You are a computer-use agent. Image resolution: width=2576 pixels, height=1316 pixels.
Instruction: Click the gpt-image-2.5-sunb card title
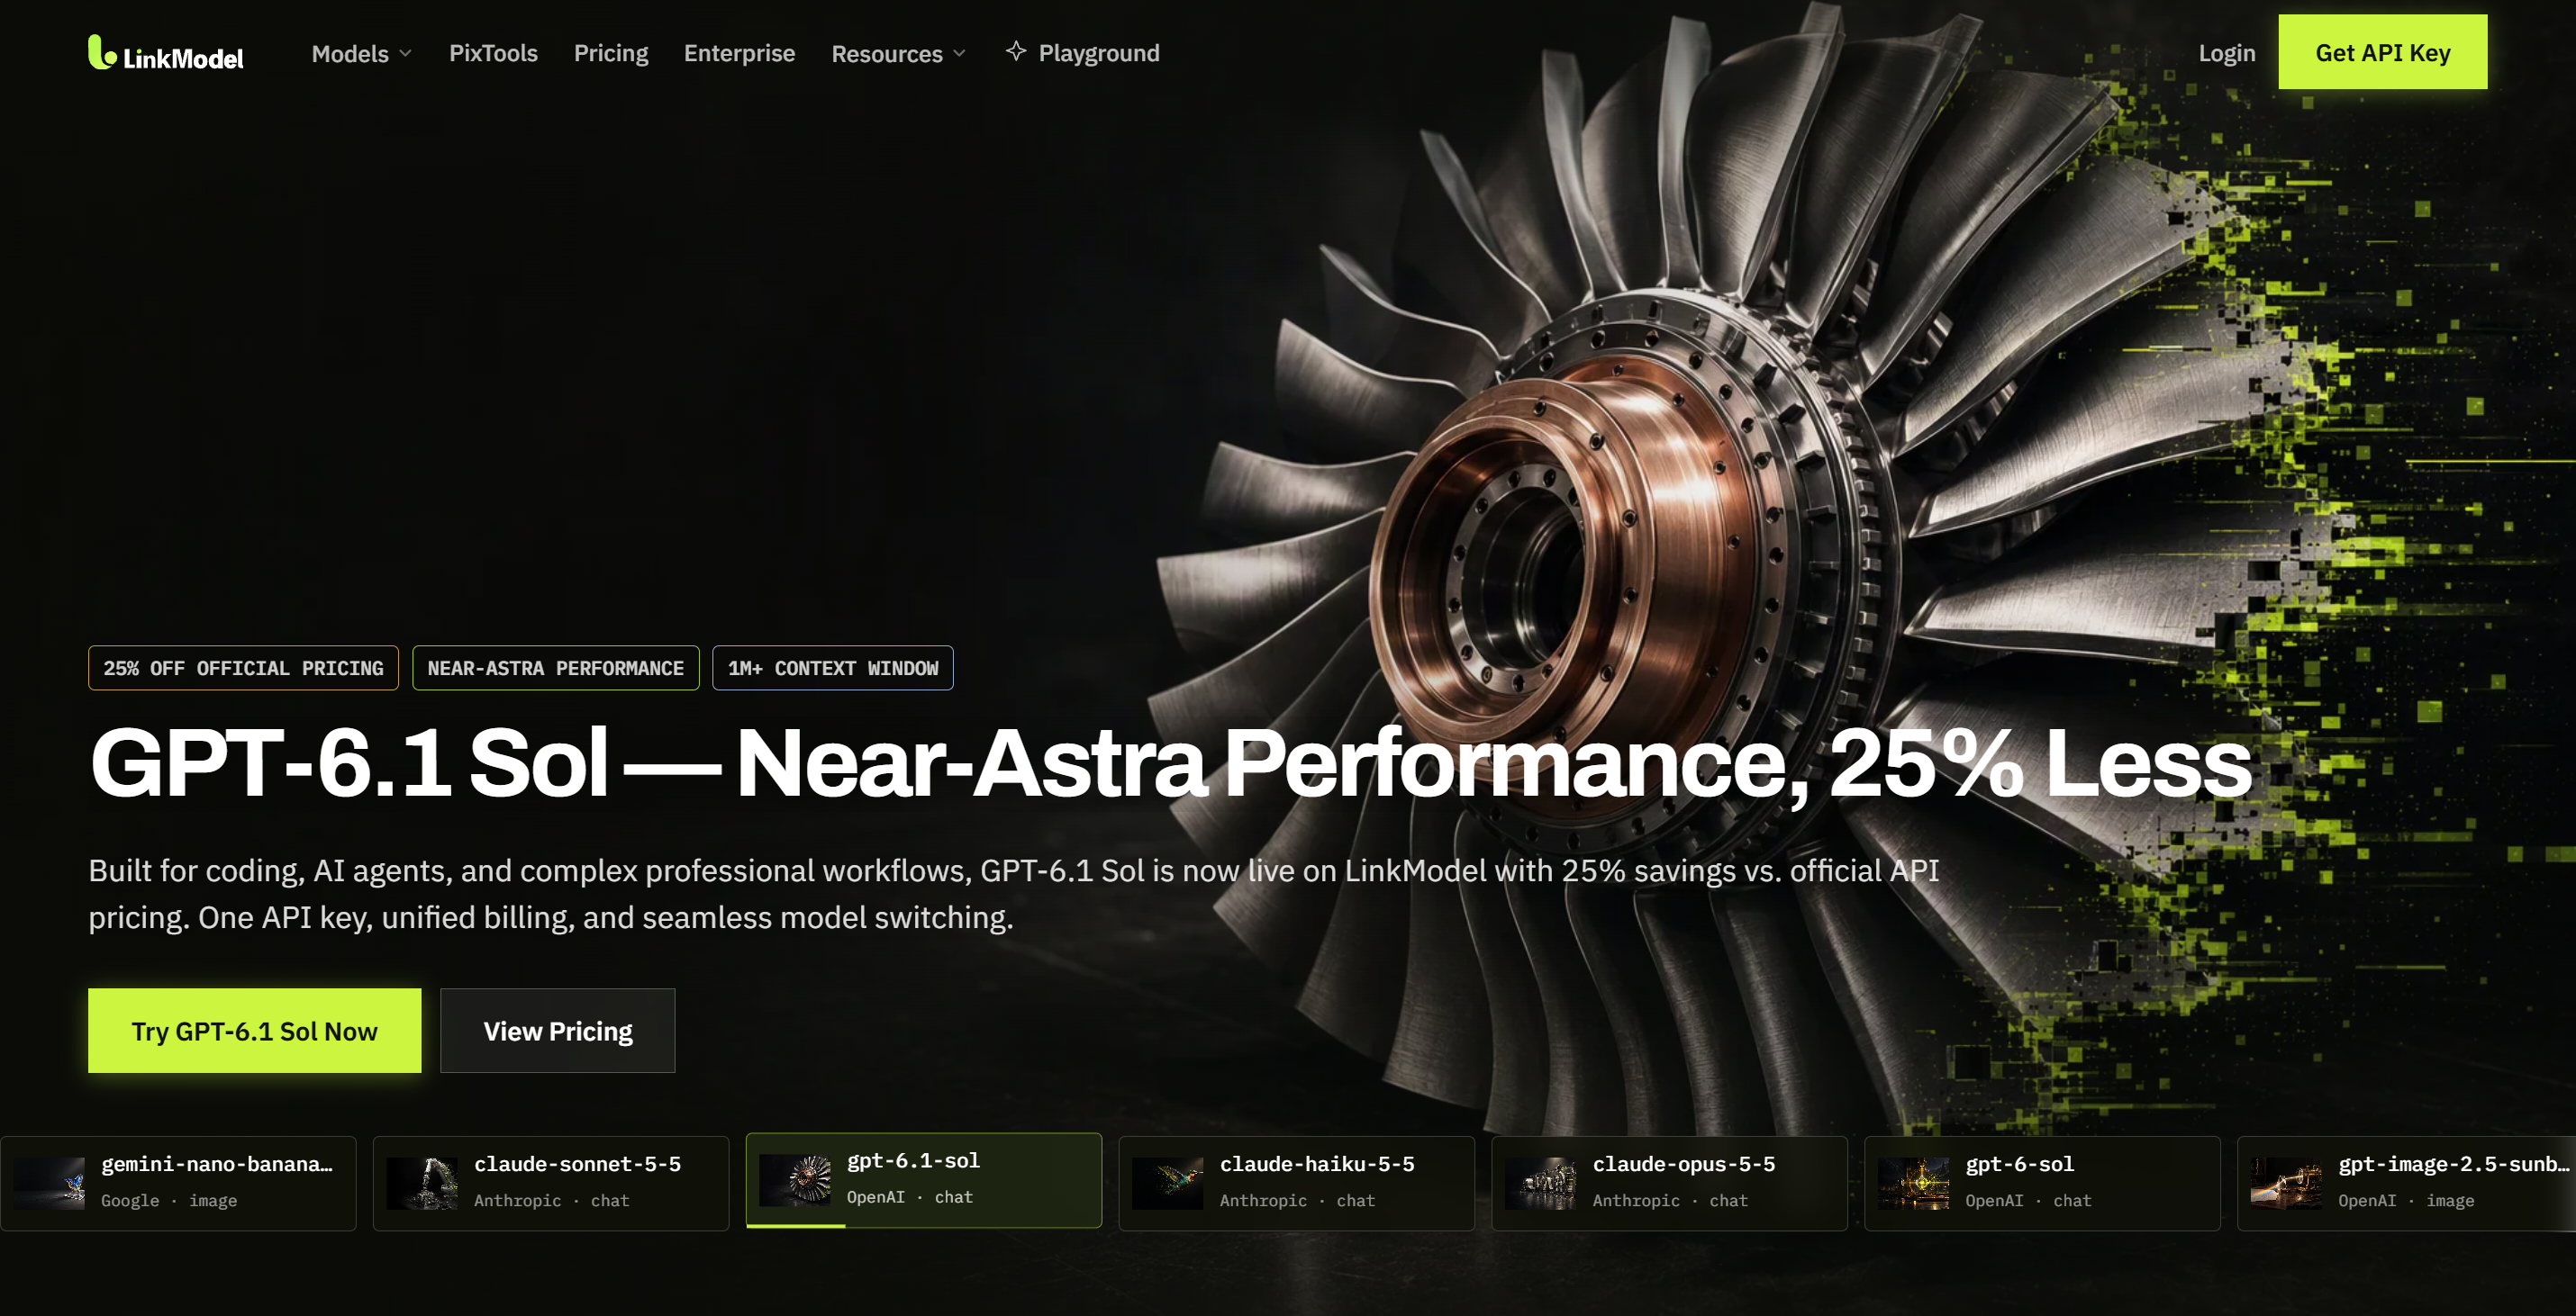point(2453,1164)
